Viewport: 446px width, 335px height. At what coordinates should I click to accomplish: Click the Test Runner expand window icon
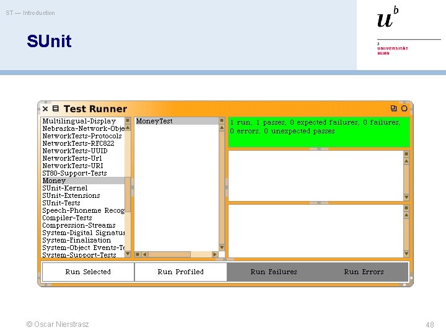pos(394,108)
